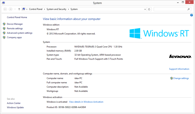Open Windows Update from See also
Viewport: 195px width, 114px height.
point(15,107)
